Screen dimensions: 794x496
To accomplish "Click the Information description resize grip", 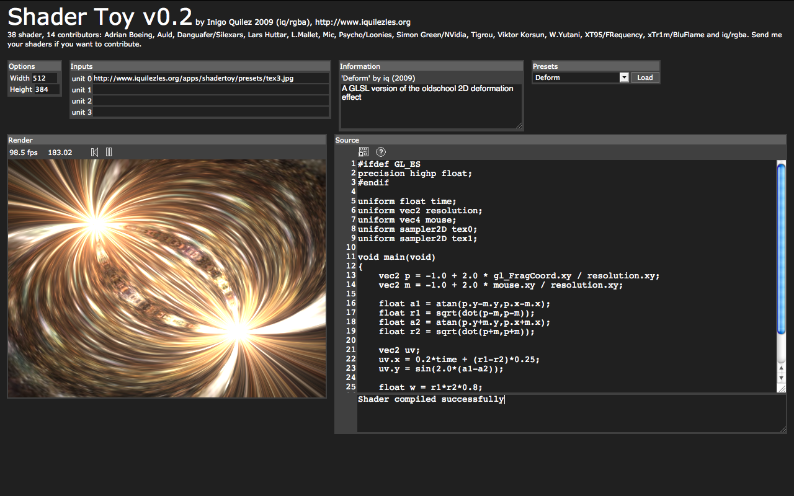I will 519,126.
